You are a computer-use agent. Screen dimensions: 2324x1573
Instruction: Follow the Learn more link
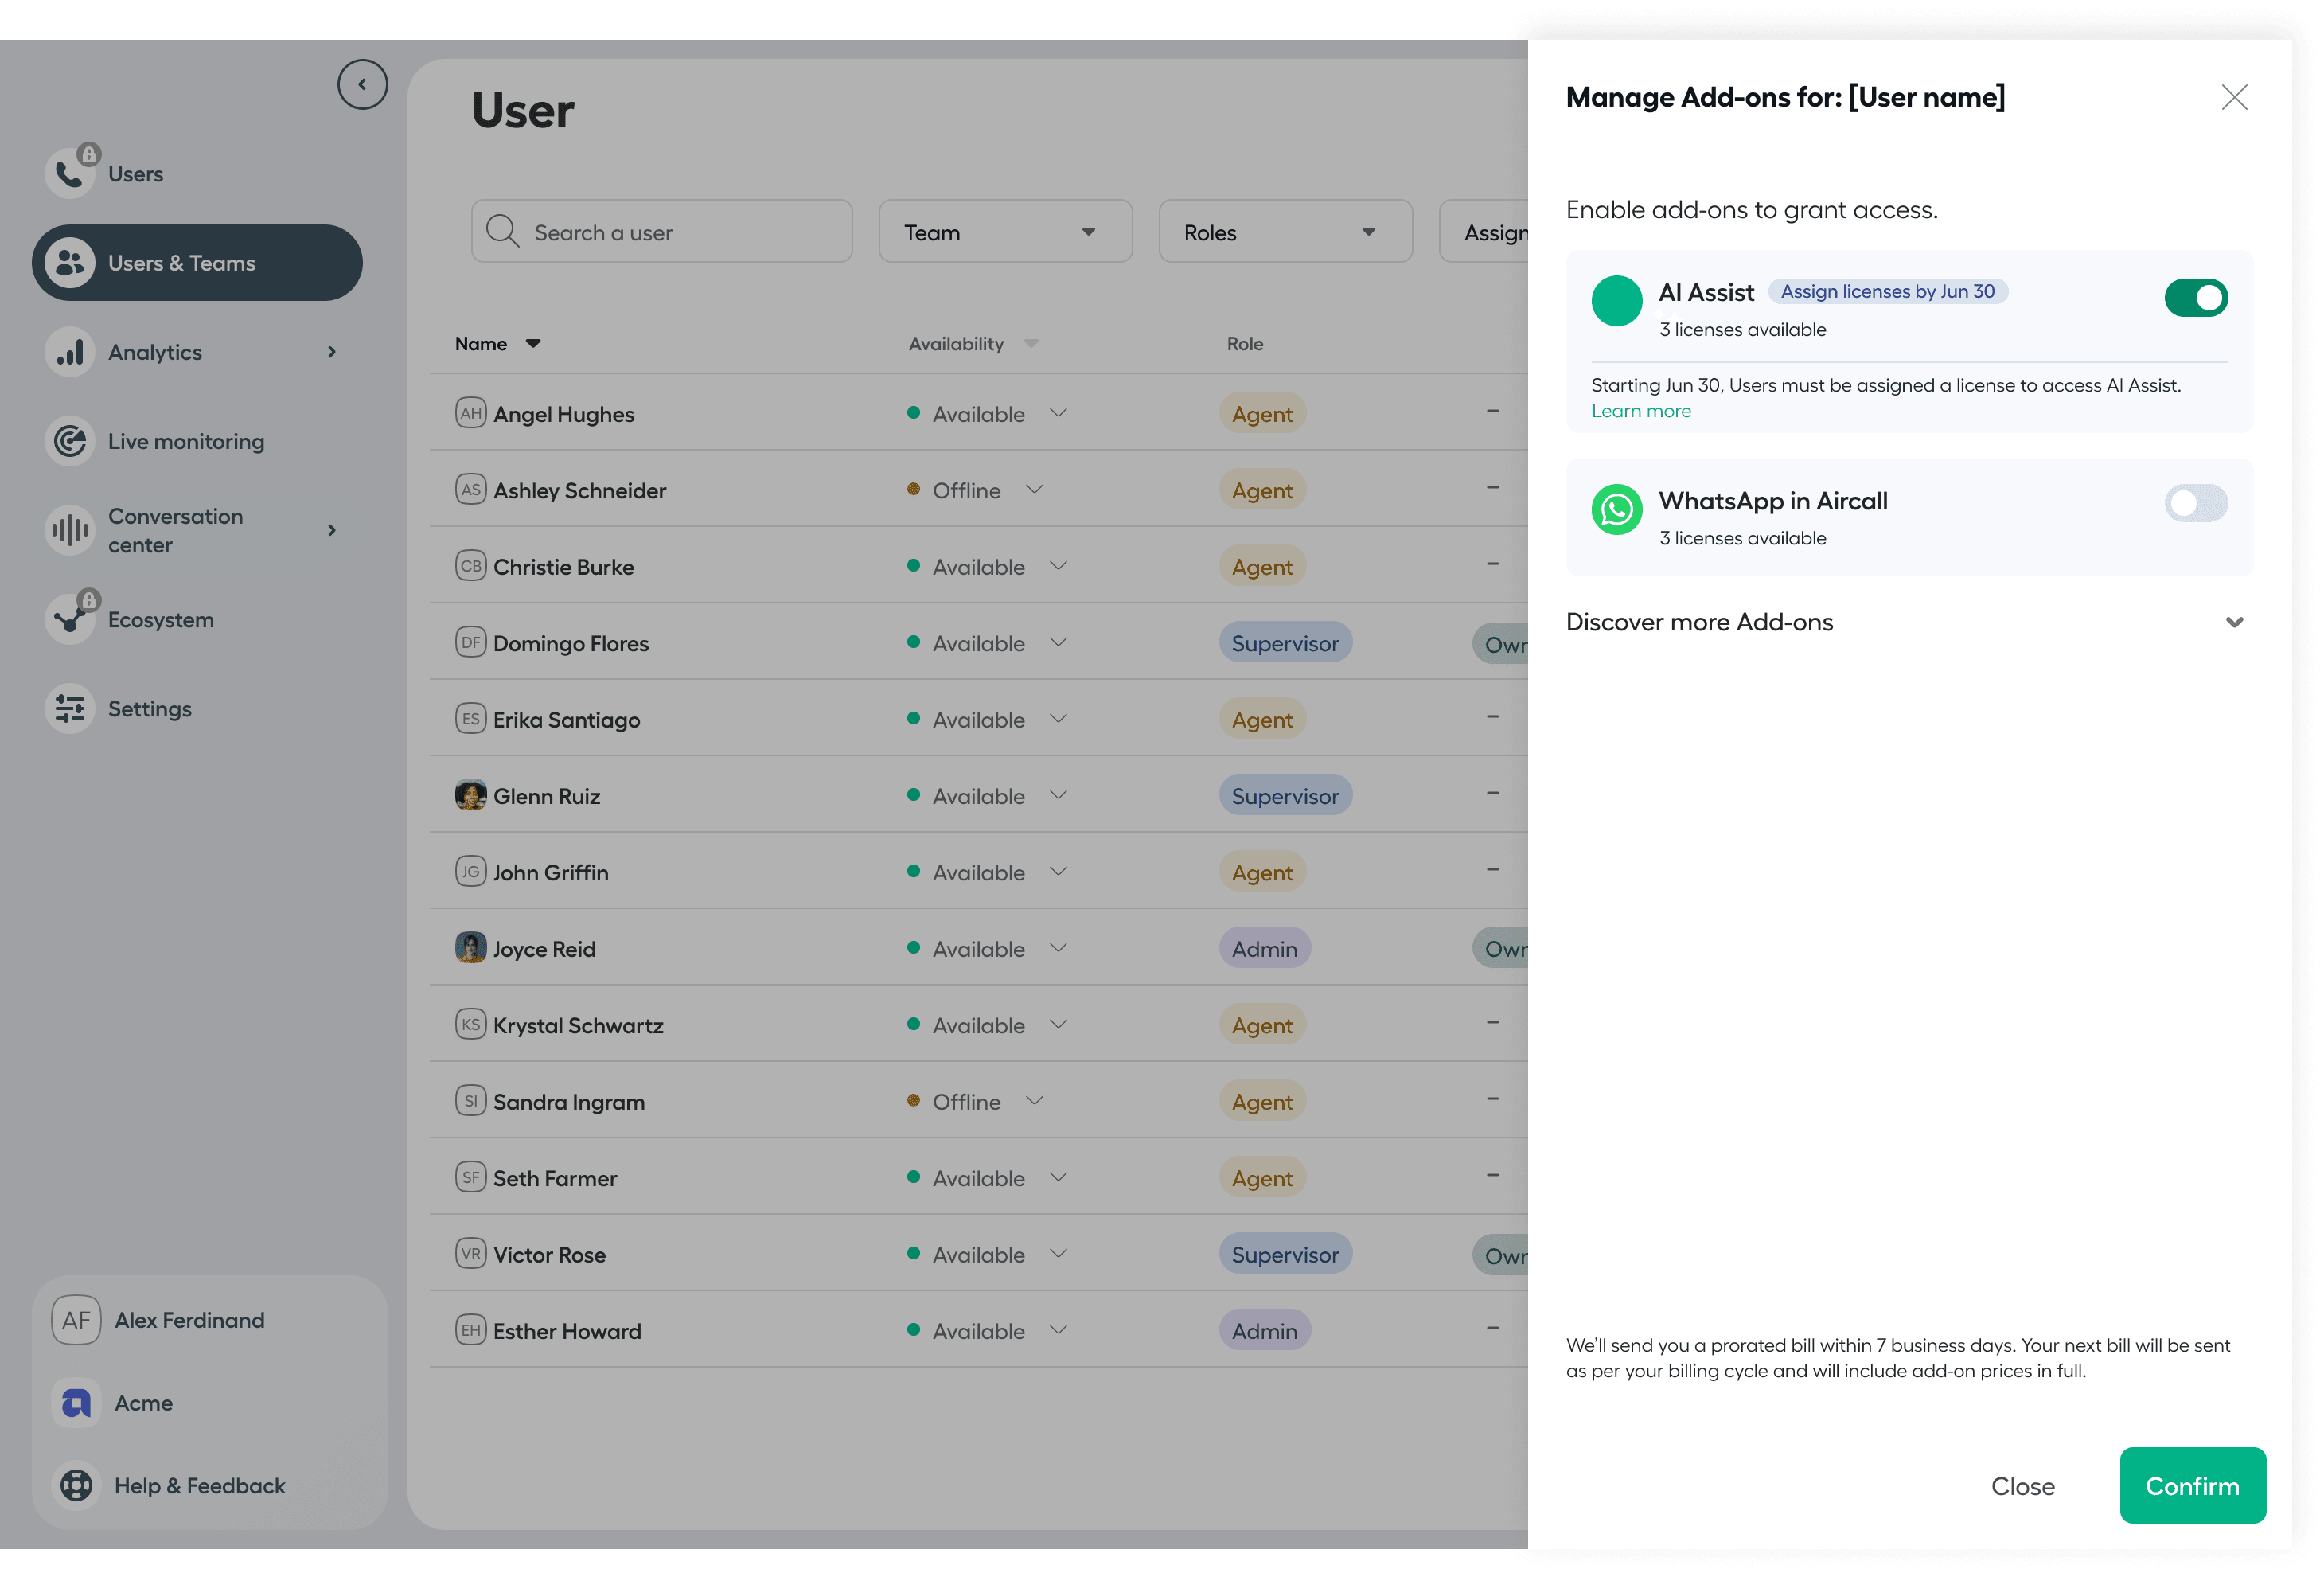tap(1640, 411)
